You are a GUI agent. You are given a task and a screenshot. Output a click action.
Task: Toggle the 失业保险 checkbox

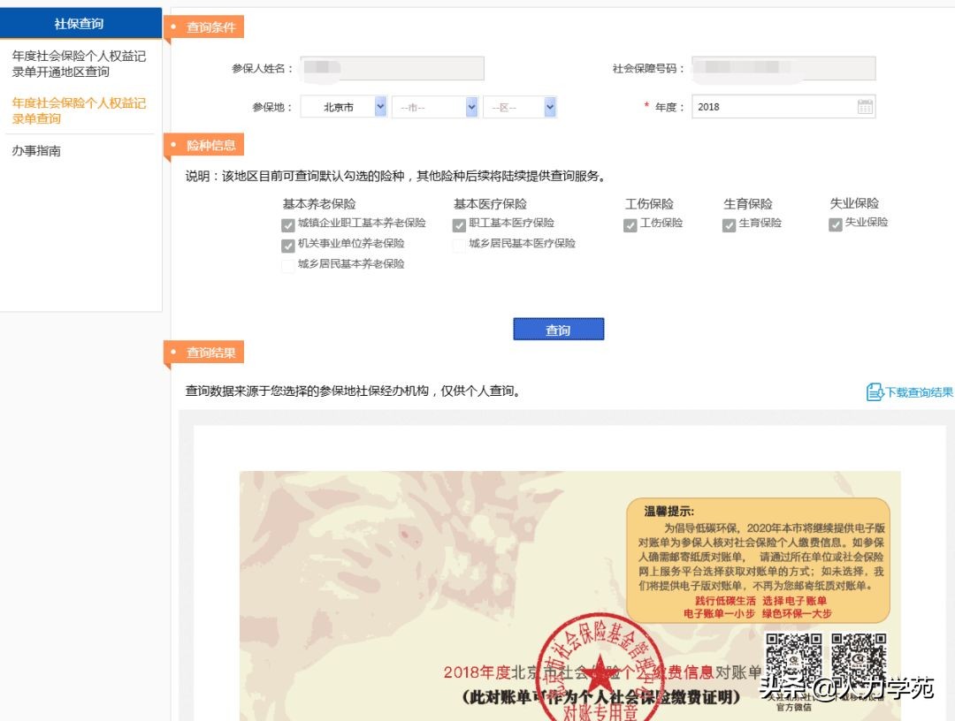click(x=835, y=224)
